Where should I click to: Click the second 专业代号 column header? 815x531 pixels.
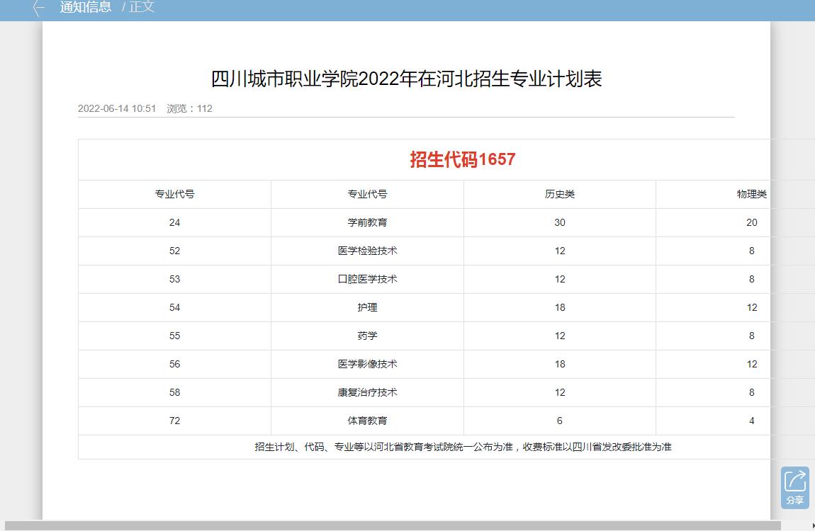(368, 194)
